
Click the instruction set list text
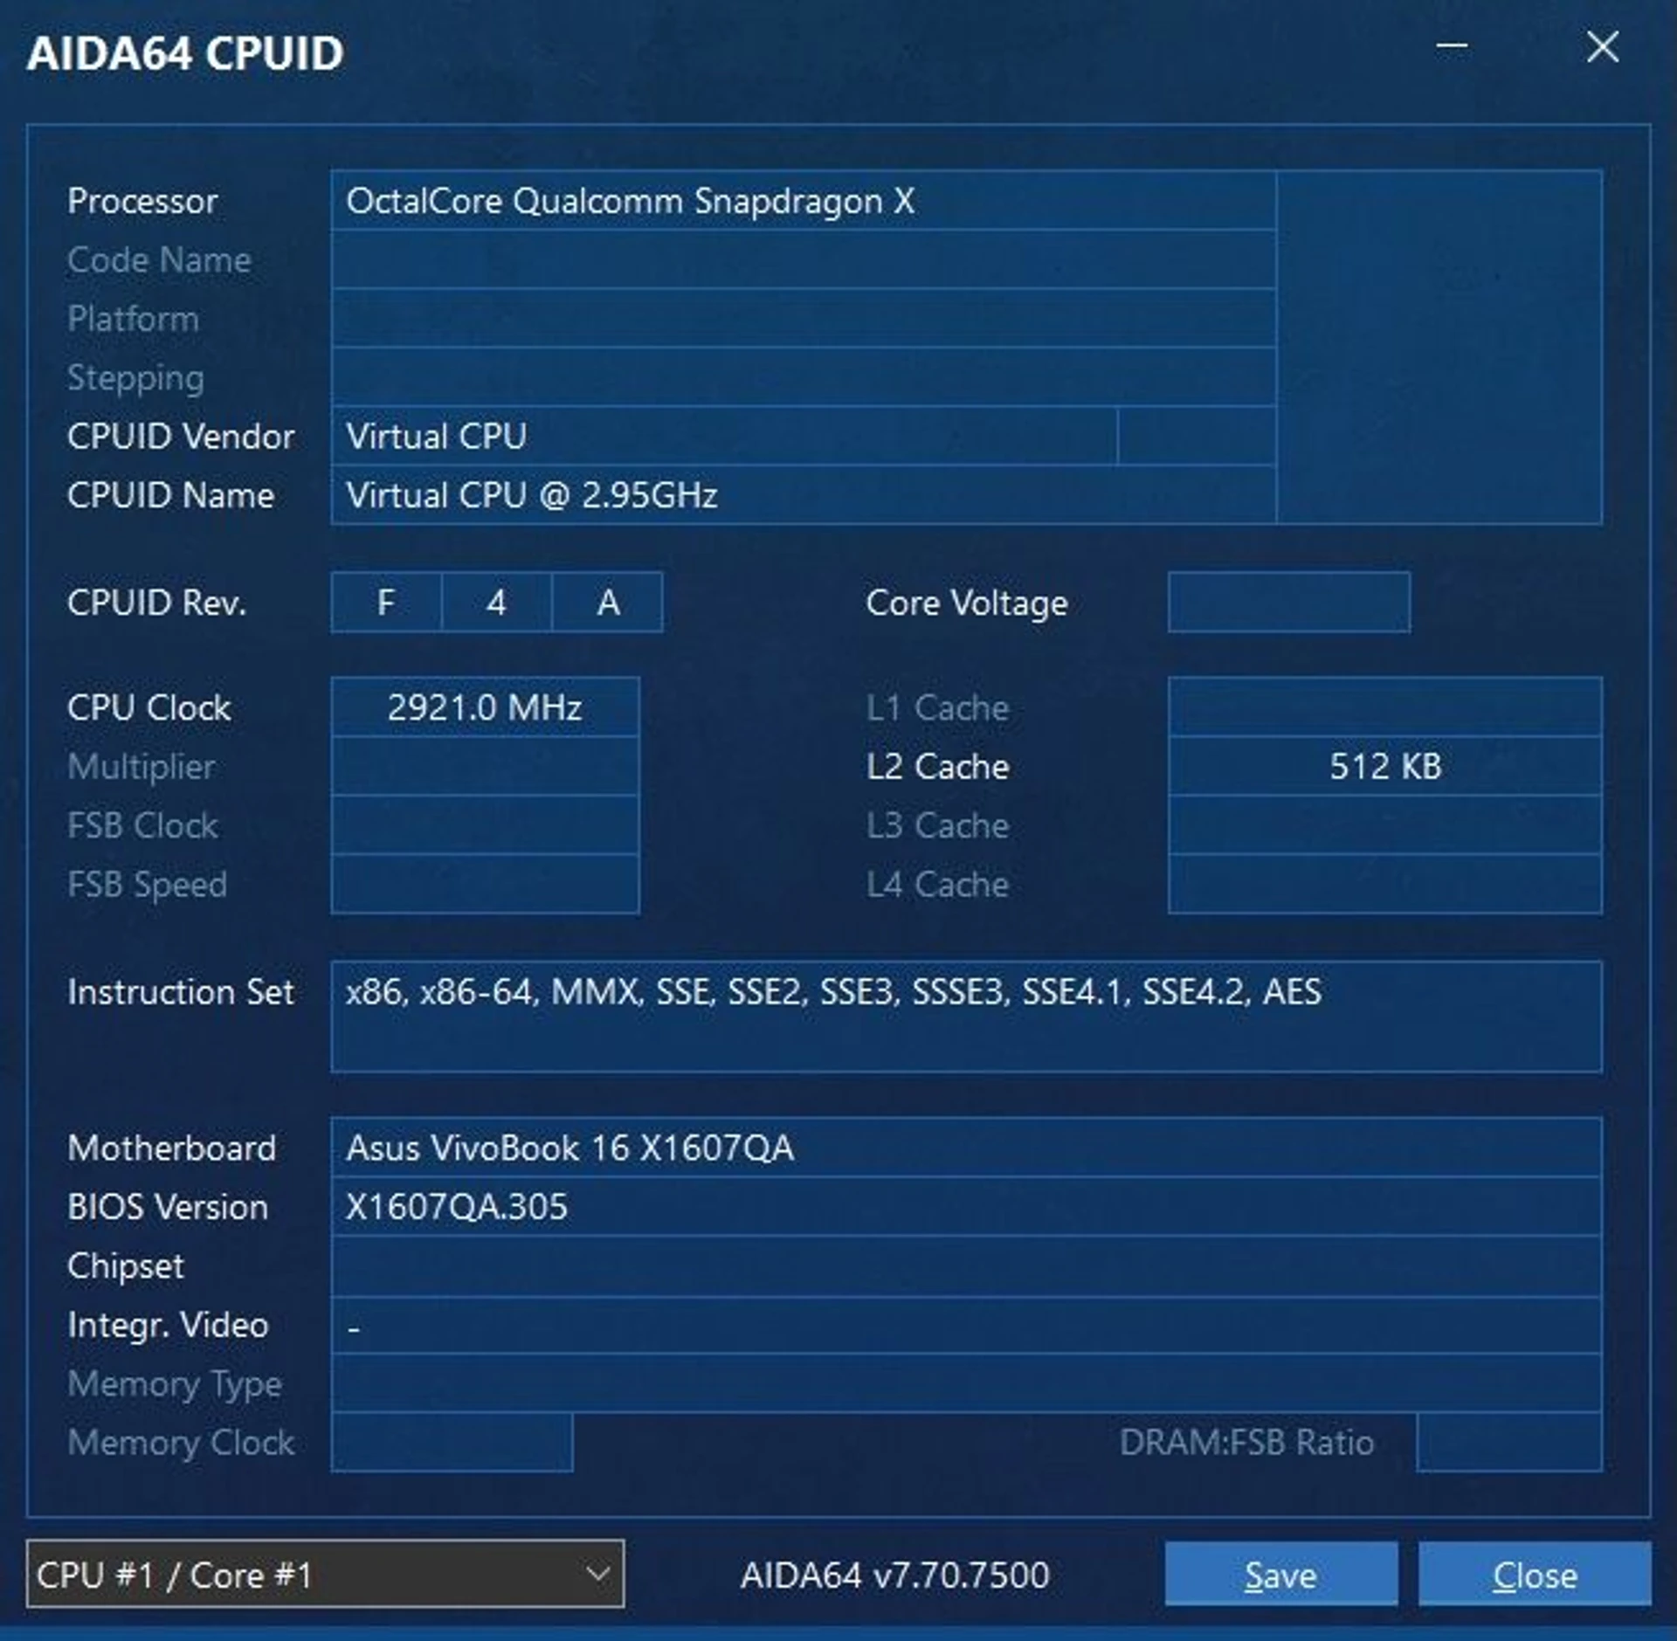click(833, 991)
